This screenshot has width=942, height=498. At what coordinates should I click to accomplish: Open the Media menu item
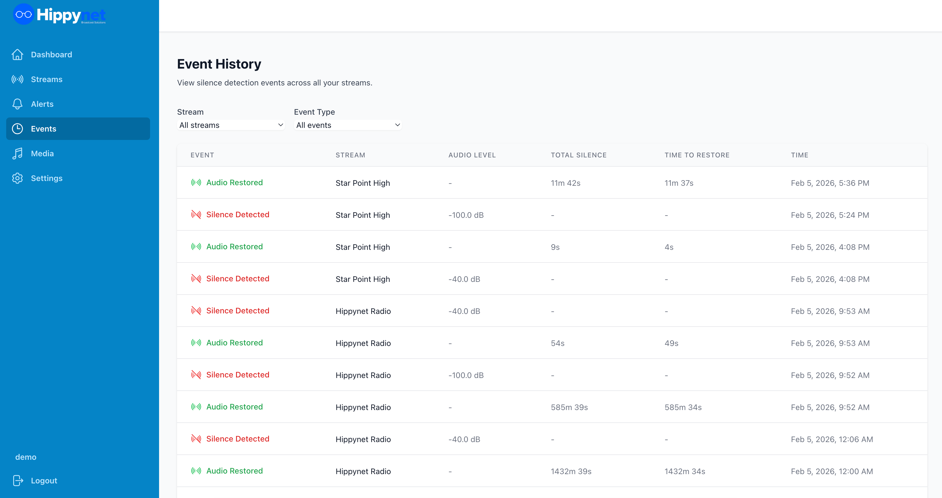[x=42, y=153]
